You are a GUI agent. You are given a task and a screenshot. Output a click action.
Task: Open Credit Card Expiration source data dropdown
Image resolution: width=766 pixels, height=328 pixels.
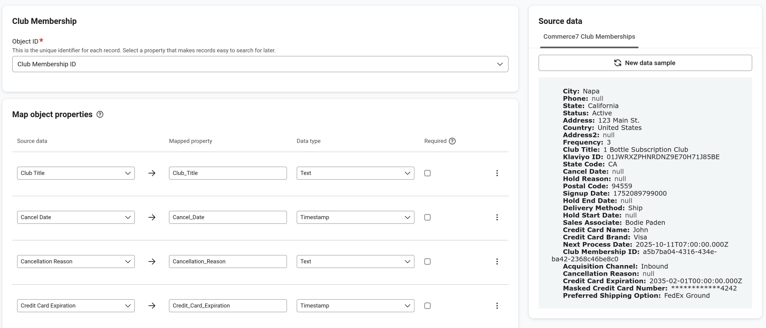(x=76, y=306)
